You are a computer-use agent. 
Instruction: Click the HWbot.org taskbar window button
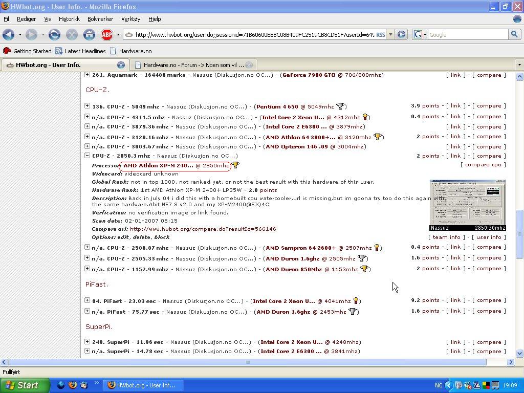tap(143, 385)
